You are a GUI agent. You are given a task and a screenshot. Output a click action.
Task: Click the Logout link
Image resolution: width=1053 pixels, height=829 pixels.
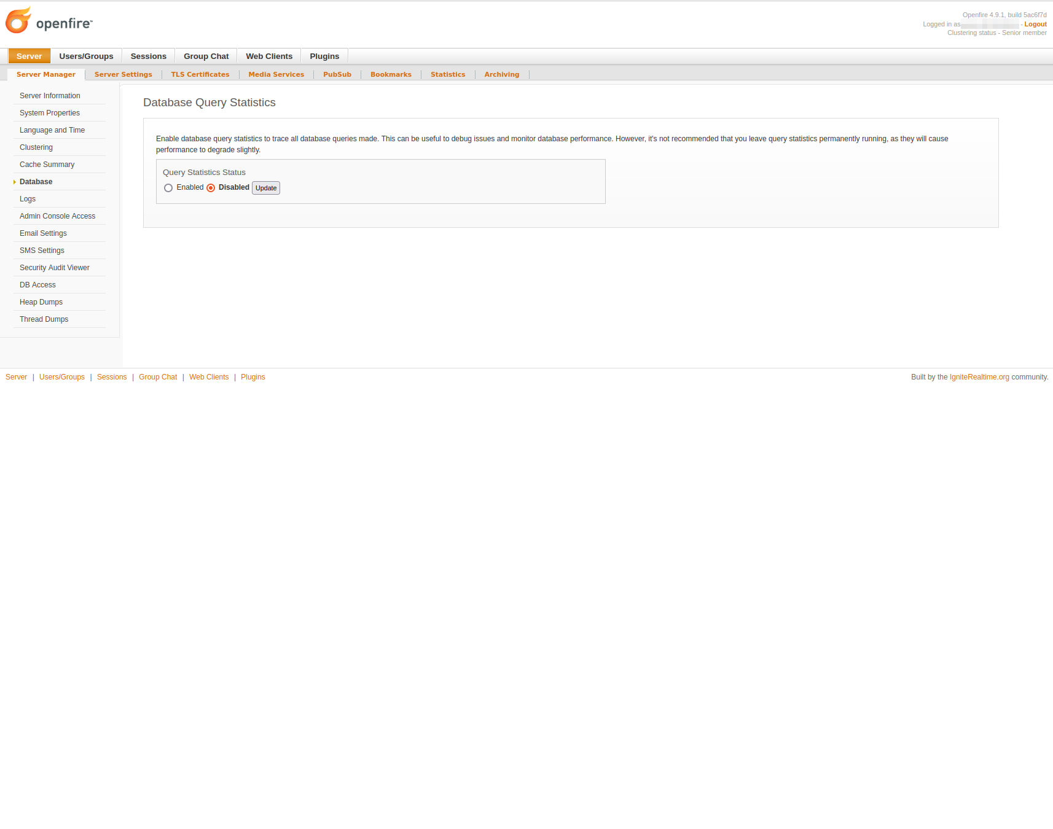pyautogui.click(x=1035, y=25)
